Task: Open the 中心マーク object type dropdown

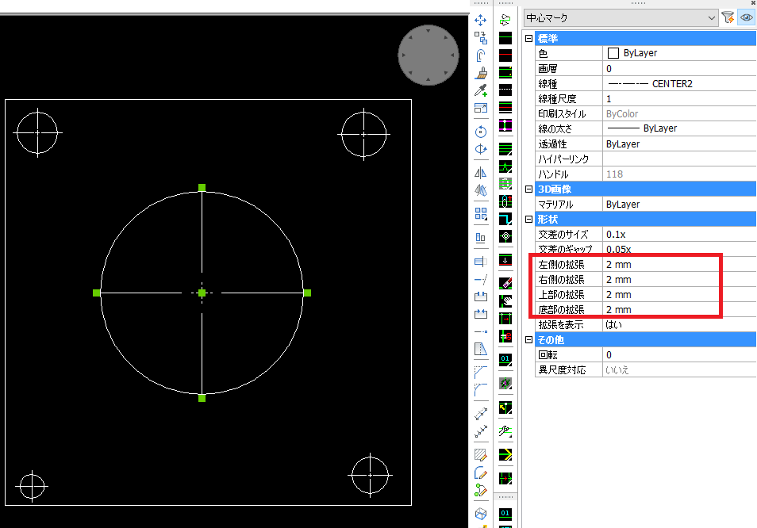Action: pos(621,18)
